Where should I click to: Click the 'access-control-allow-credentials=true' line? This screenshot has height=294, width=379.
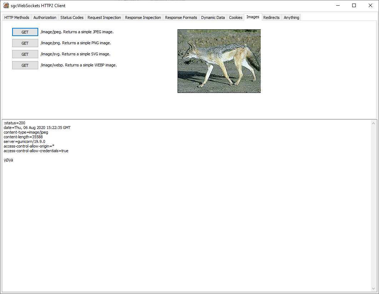click(36, 151)
